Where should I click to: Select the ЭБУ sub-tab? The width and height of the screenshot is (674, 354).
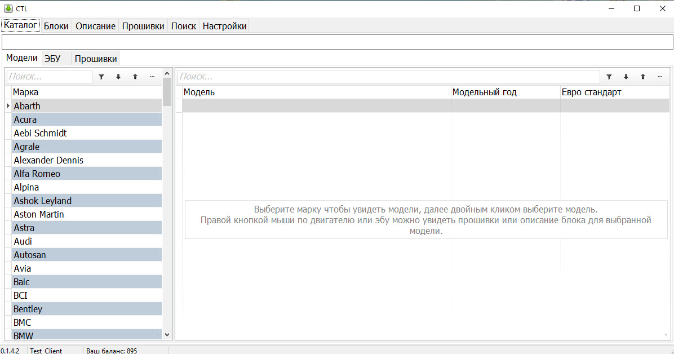[x=52, y=59]
